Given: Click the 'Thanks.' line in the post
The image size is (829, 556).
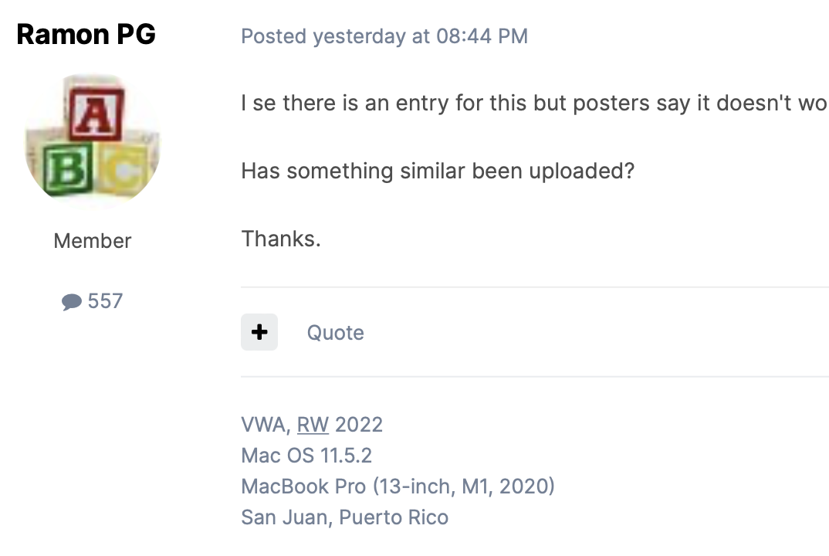Looking at the screenshot, I should [281, 239].
